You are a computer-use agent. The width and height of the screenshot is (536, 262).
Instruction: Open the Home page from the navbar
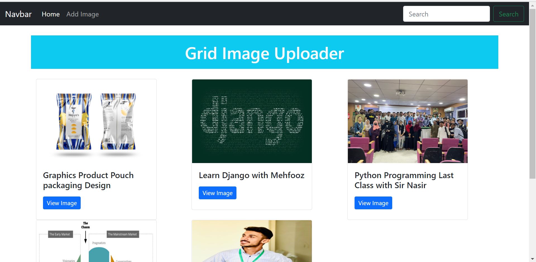coord(51,14)
